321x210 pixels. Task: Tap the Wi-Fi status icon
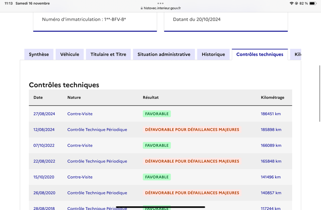292,3
